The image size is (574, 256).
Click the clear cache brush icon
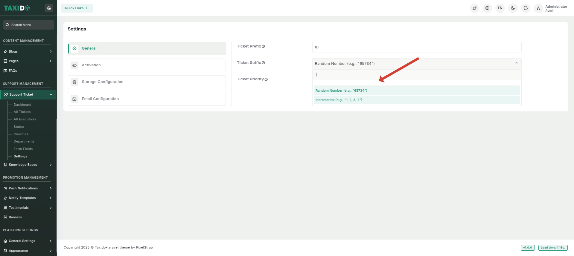[474, 8]
